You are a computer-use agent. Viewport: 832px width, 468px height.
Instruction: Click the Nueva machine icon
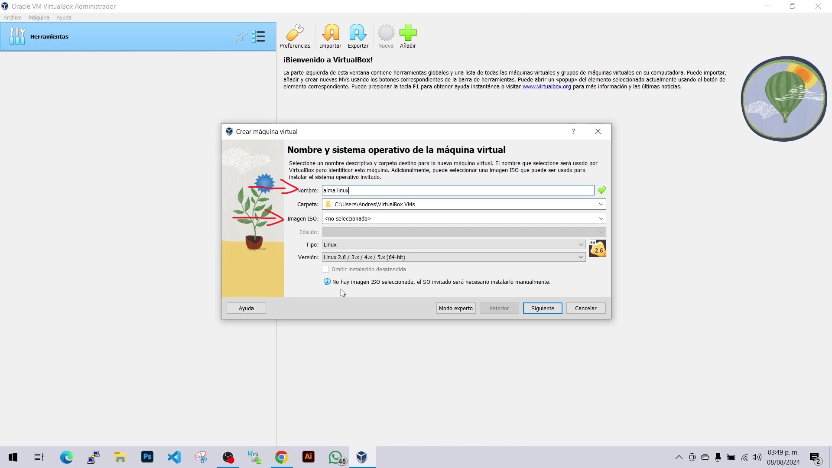386,36
